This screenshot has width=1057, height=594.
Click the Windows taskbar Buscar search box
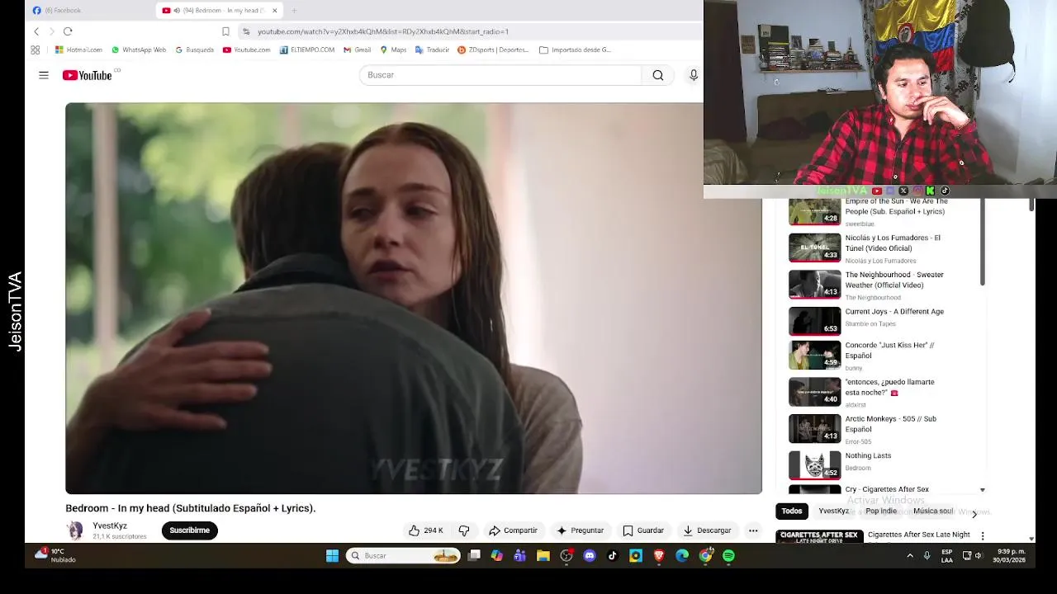[x=404, y=556]
